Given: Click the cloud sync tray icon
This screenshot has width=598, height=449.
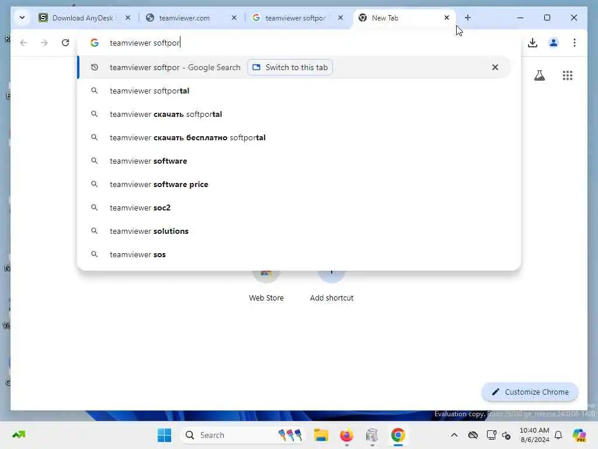Looking at the screenshot, I should click(473, 435).
